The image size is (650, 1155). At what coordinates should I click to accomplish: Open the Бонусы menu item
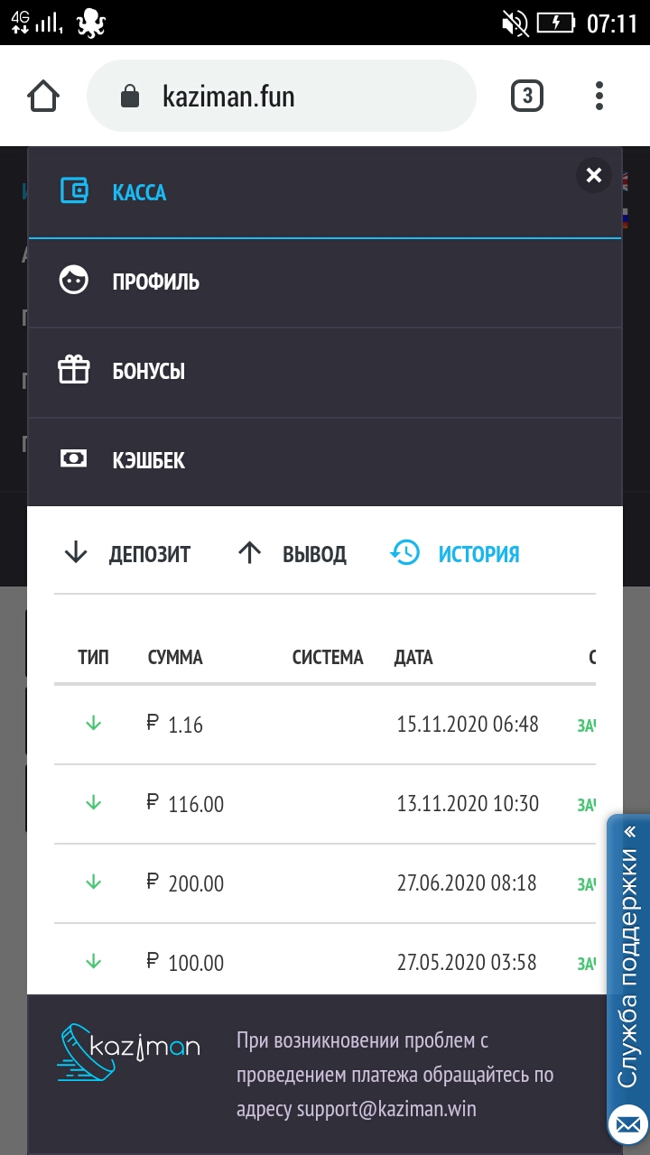click(149, 371)
